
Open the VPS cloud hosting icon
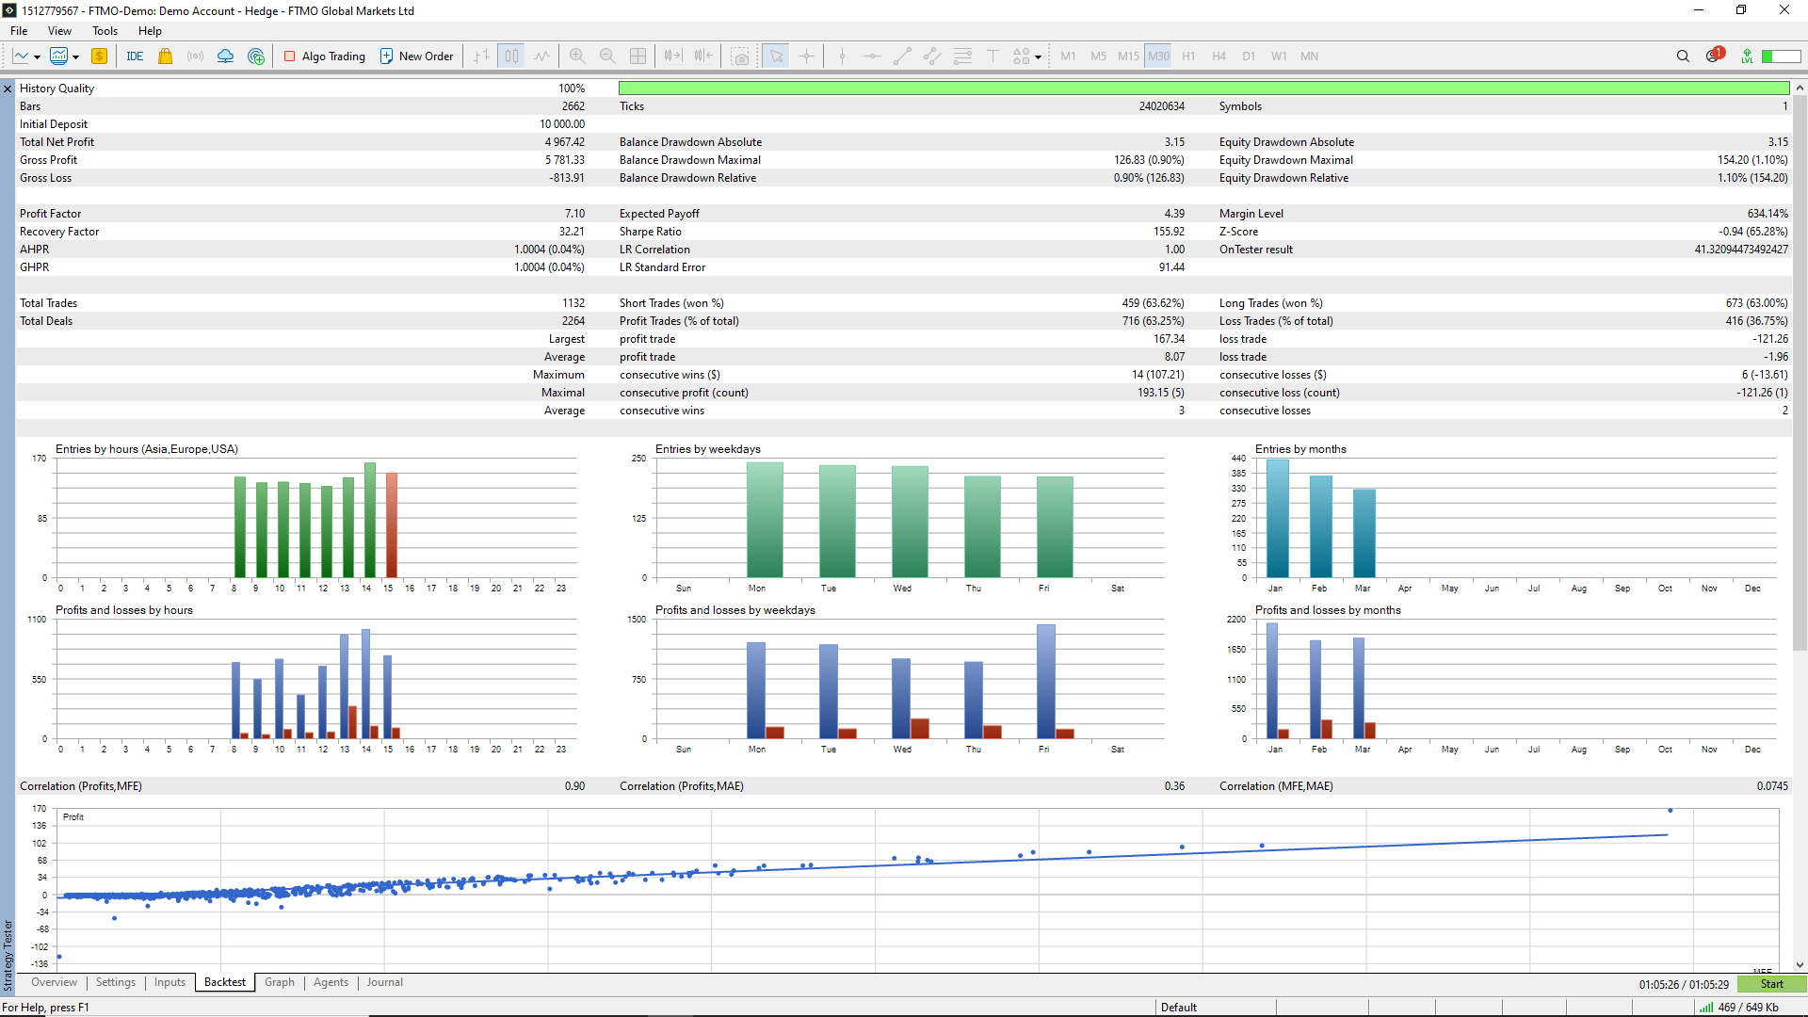pyautogui.click(x=225, y=56)
